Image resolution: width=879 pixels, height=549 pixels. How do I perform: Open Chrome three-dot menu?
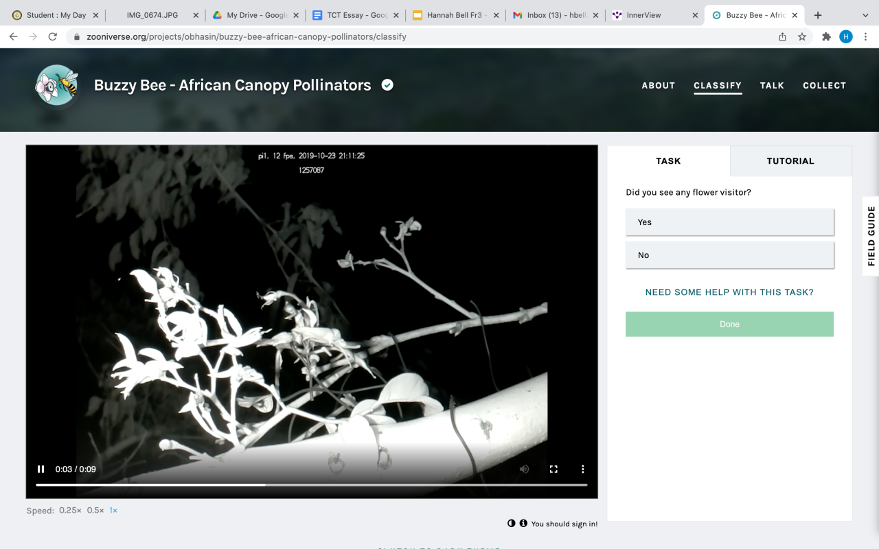tap(865, 37)
